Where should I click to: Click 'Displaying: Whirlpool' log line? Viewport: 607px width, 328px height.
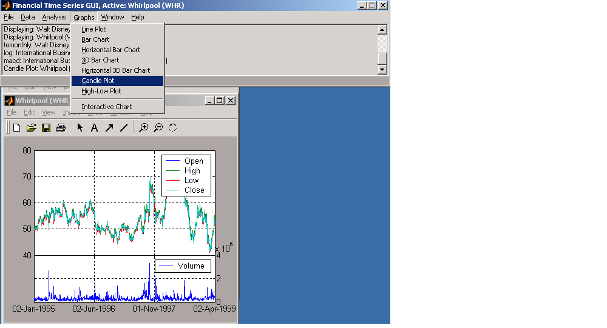click(37, 37)
